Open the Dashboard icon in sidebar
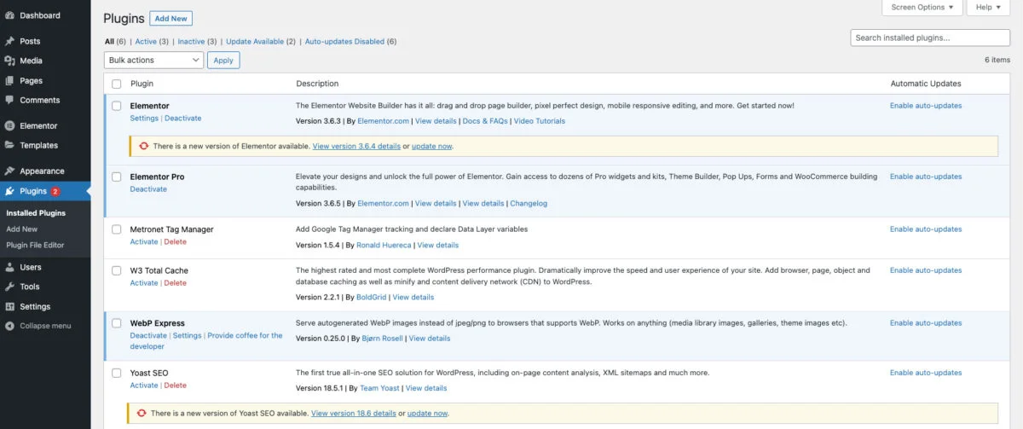Viewport: 1023px width, 429px height. [9, 15]
